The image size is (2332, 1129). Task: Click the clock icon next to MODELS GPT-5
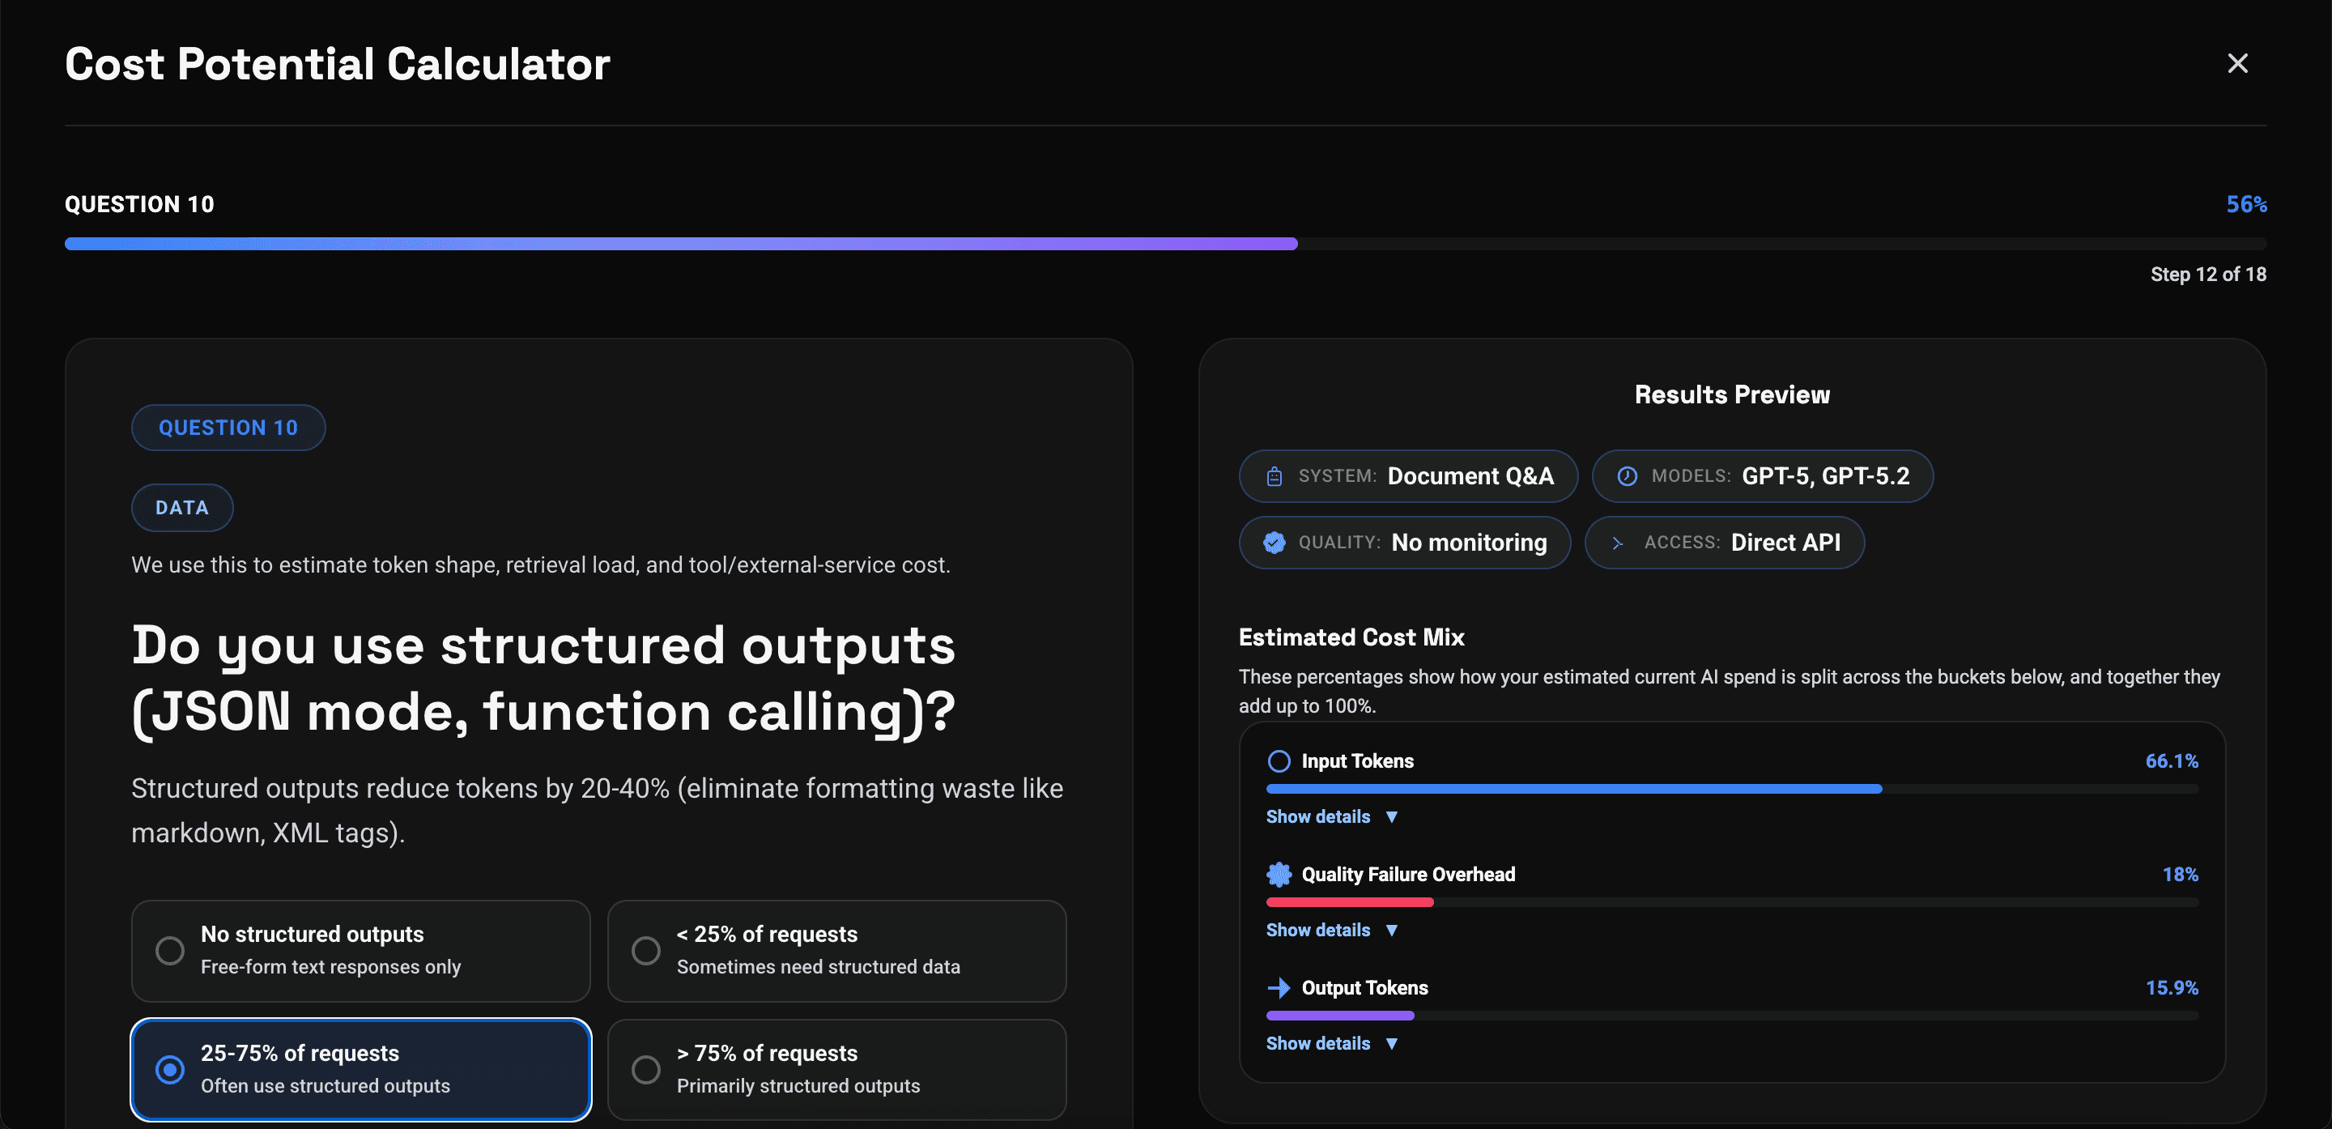tap(1627, 475)
